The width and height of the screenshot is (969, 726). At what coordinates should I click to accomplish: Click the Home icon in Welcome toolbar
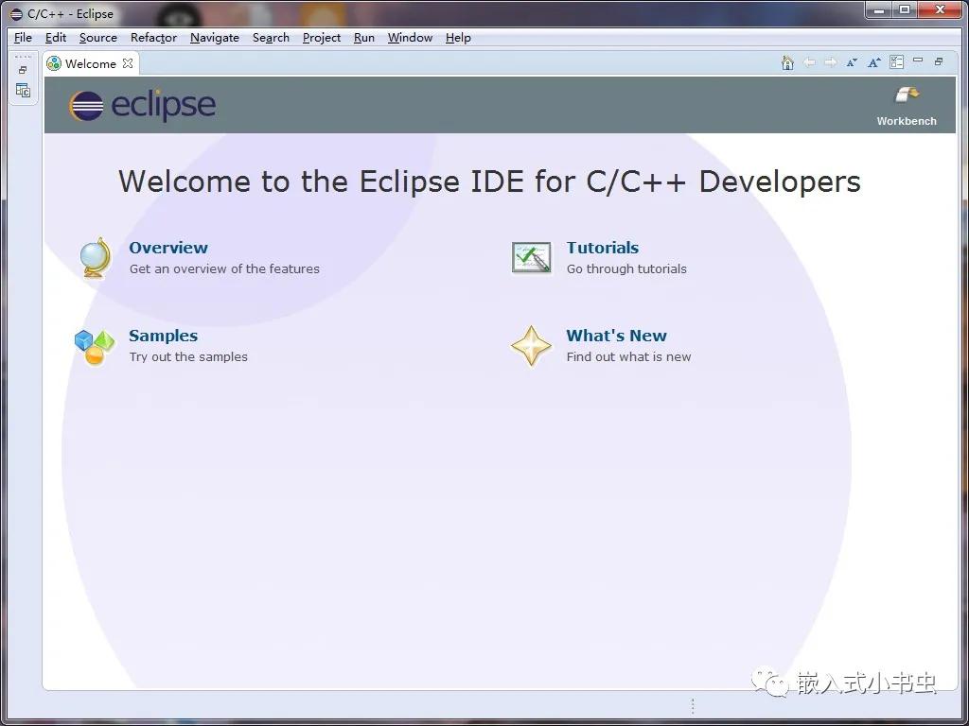[787, 62]
